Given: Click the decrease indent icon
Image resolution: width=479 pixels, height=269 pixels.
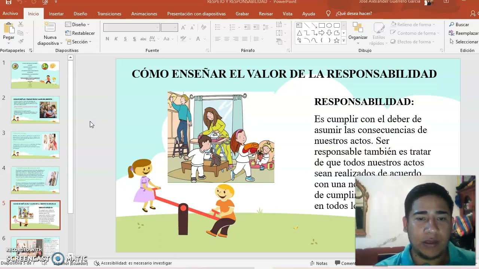Looking at the screenshot, I should (x=247, y=27).
